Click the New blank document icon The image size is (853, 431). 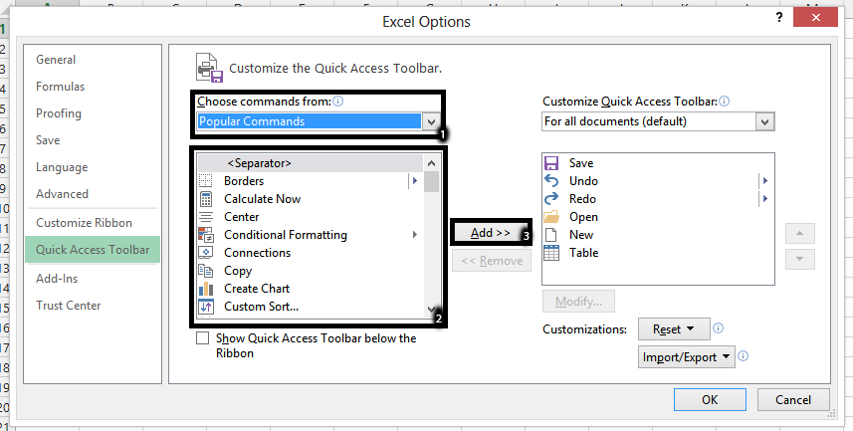551,235
